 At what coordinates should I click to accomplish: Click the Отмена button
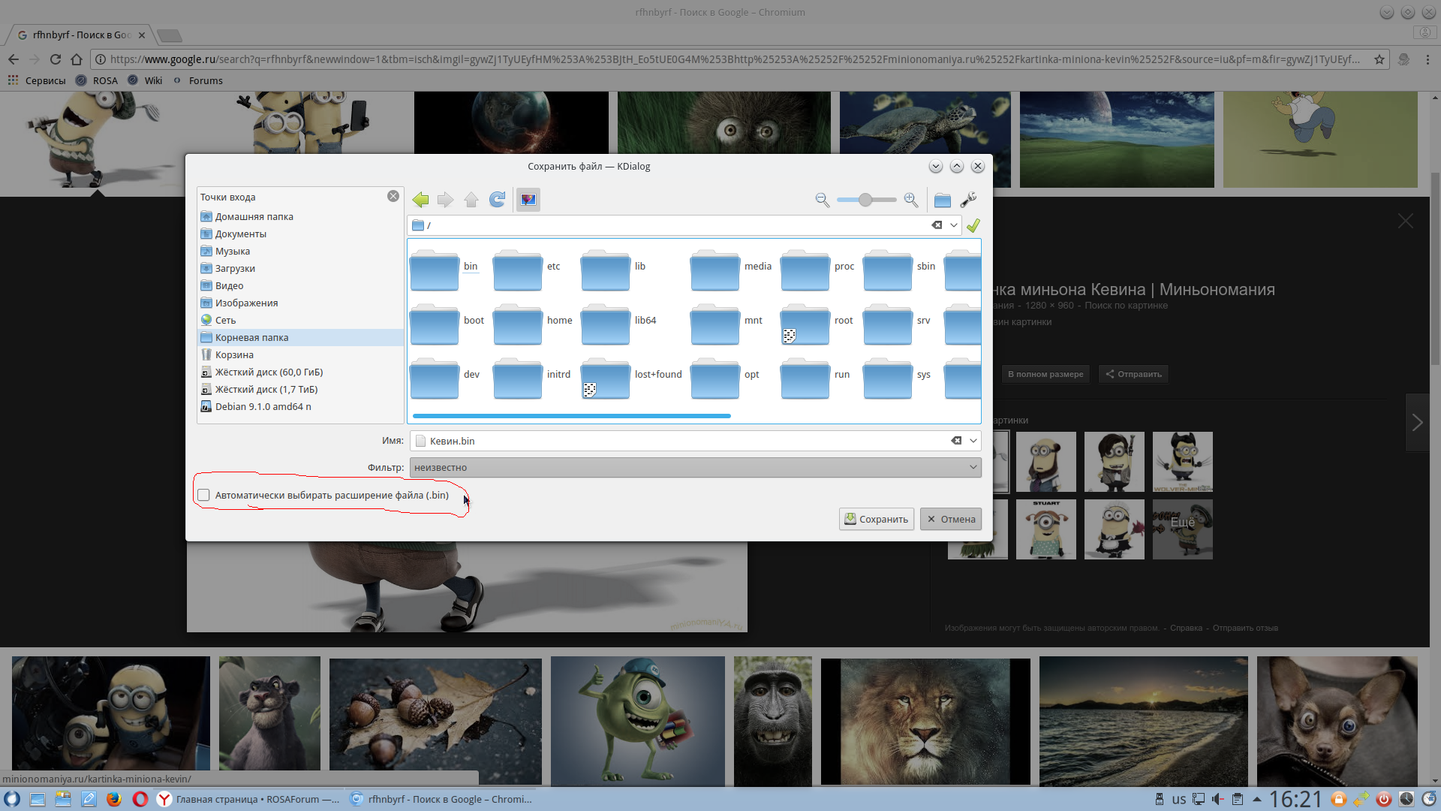tap(951, 519)
